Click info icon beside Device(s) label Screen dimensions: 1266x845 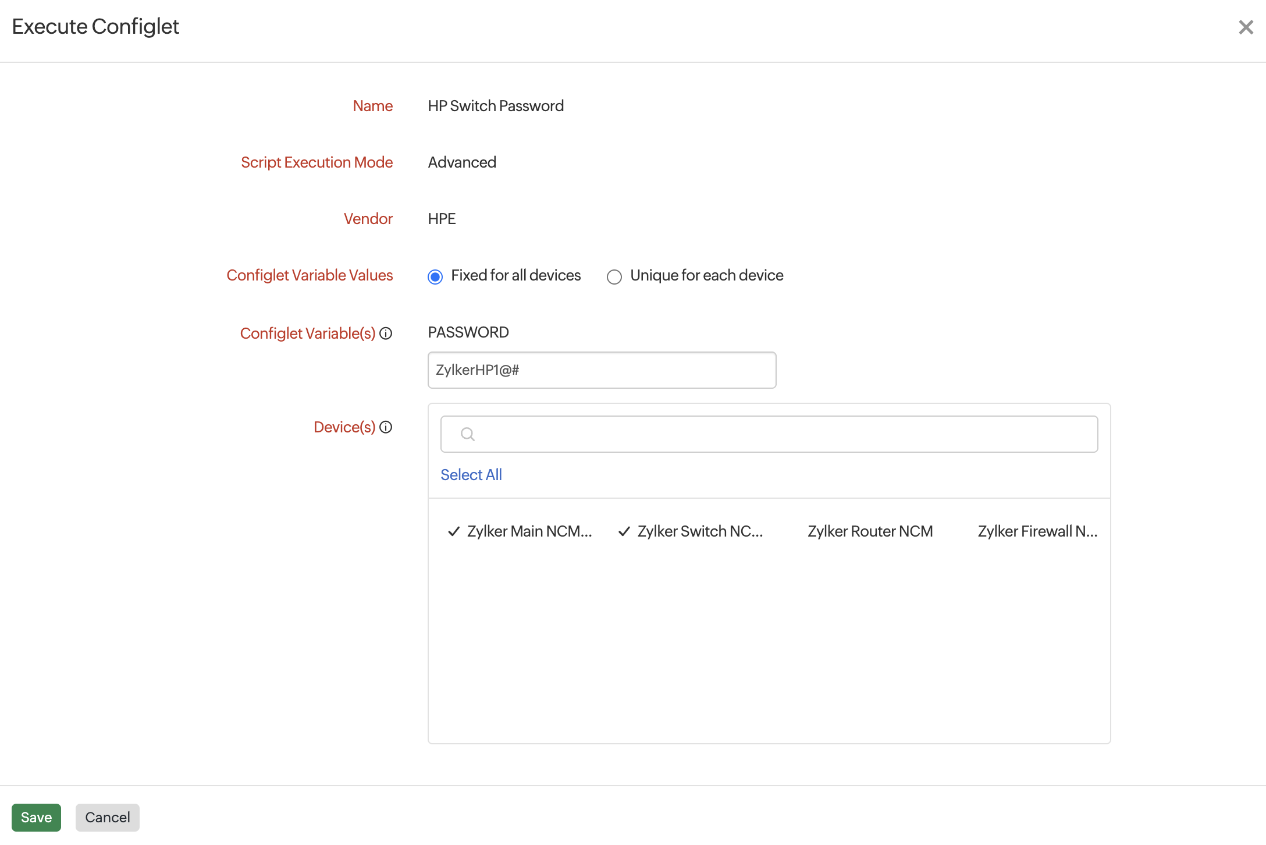click(x=386, y=427)
